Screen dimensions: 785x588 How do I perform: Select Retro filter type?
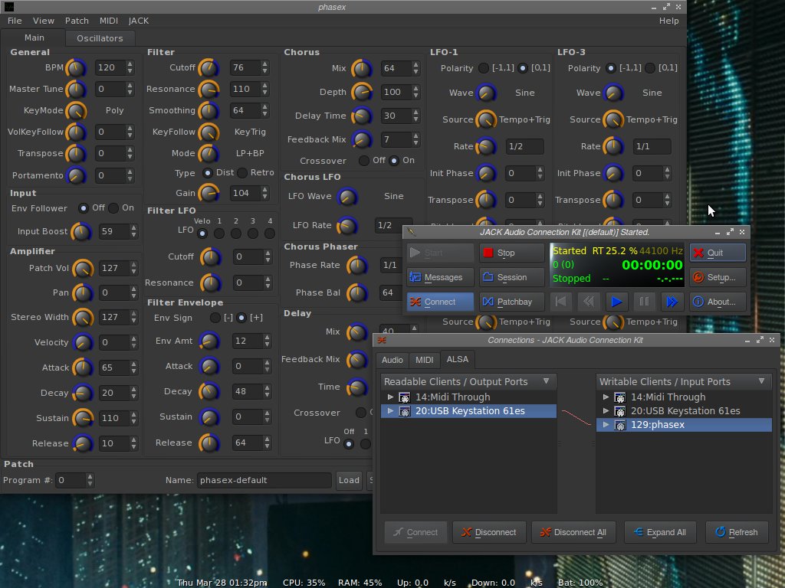(243, 173)
